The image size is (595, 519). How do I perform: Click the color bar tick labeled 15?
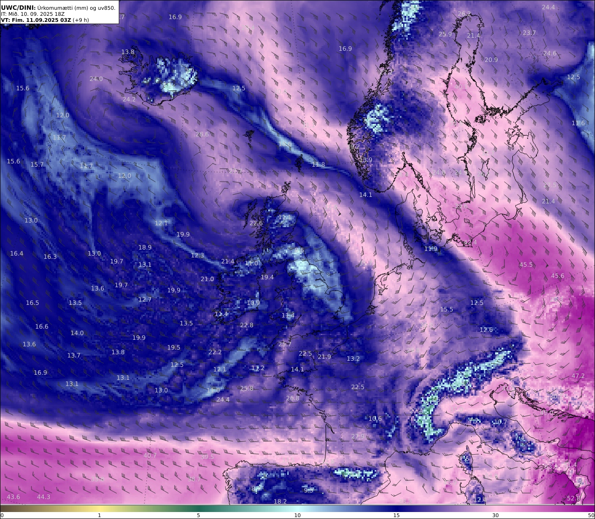(x=397, y=515)
